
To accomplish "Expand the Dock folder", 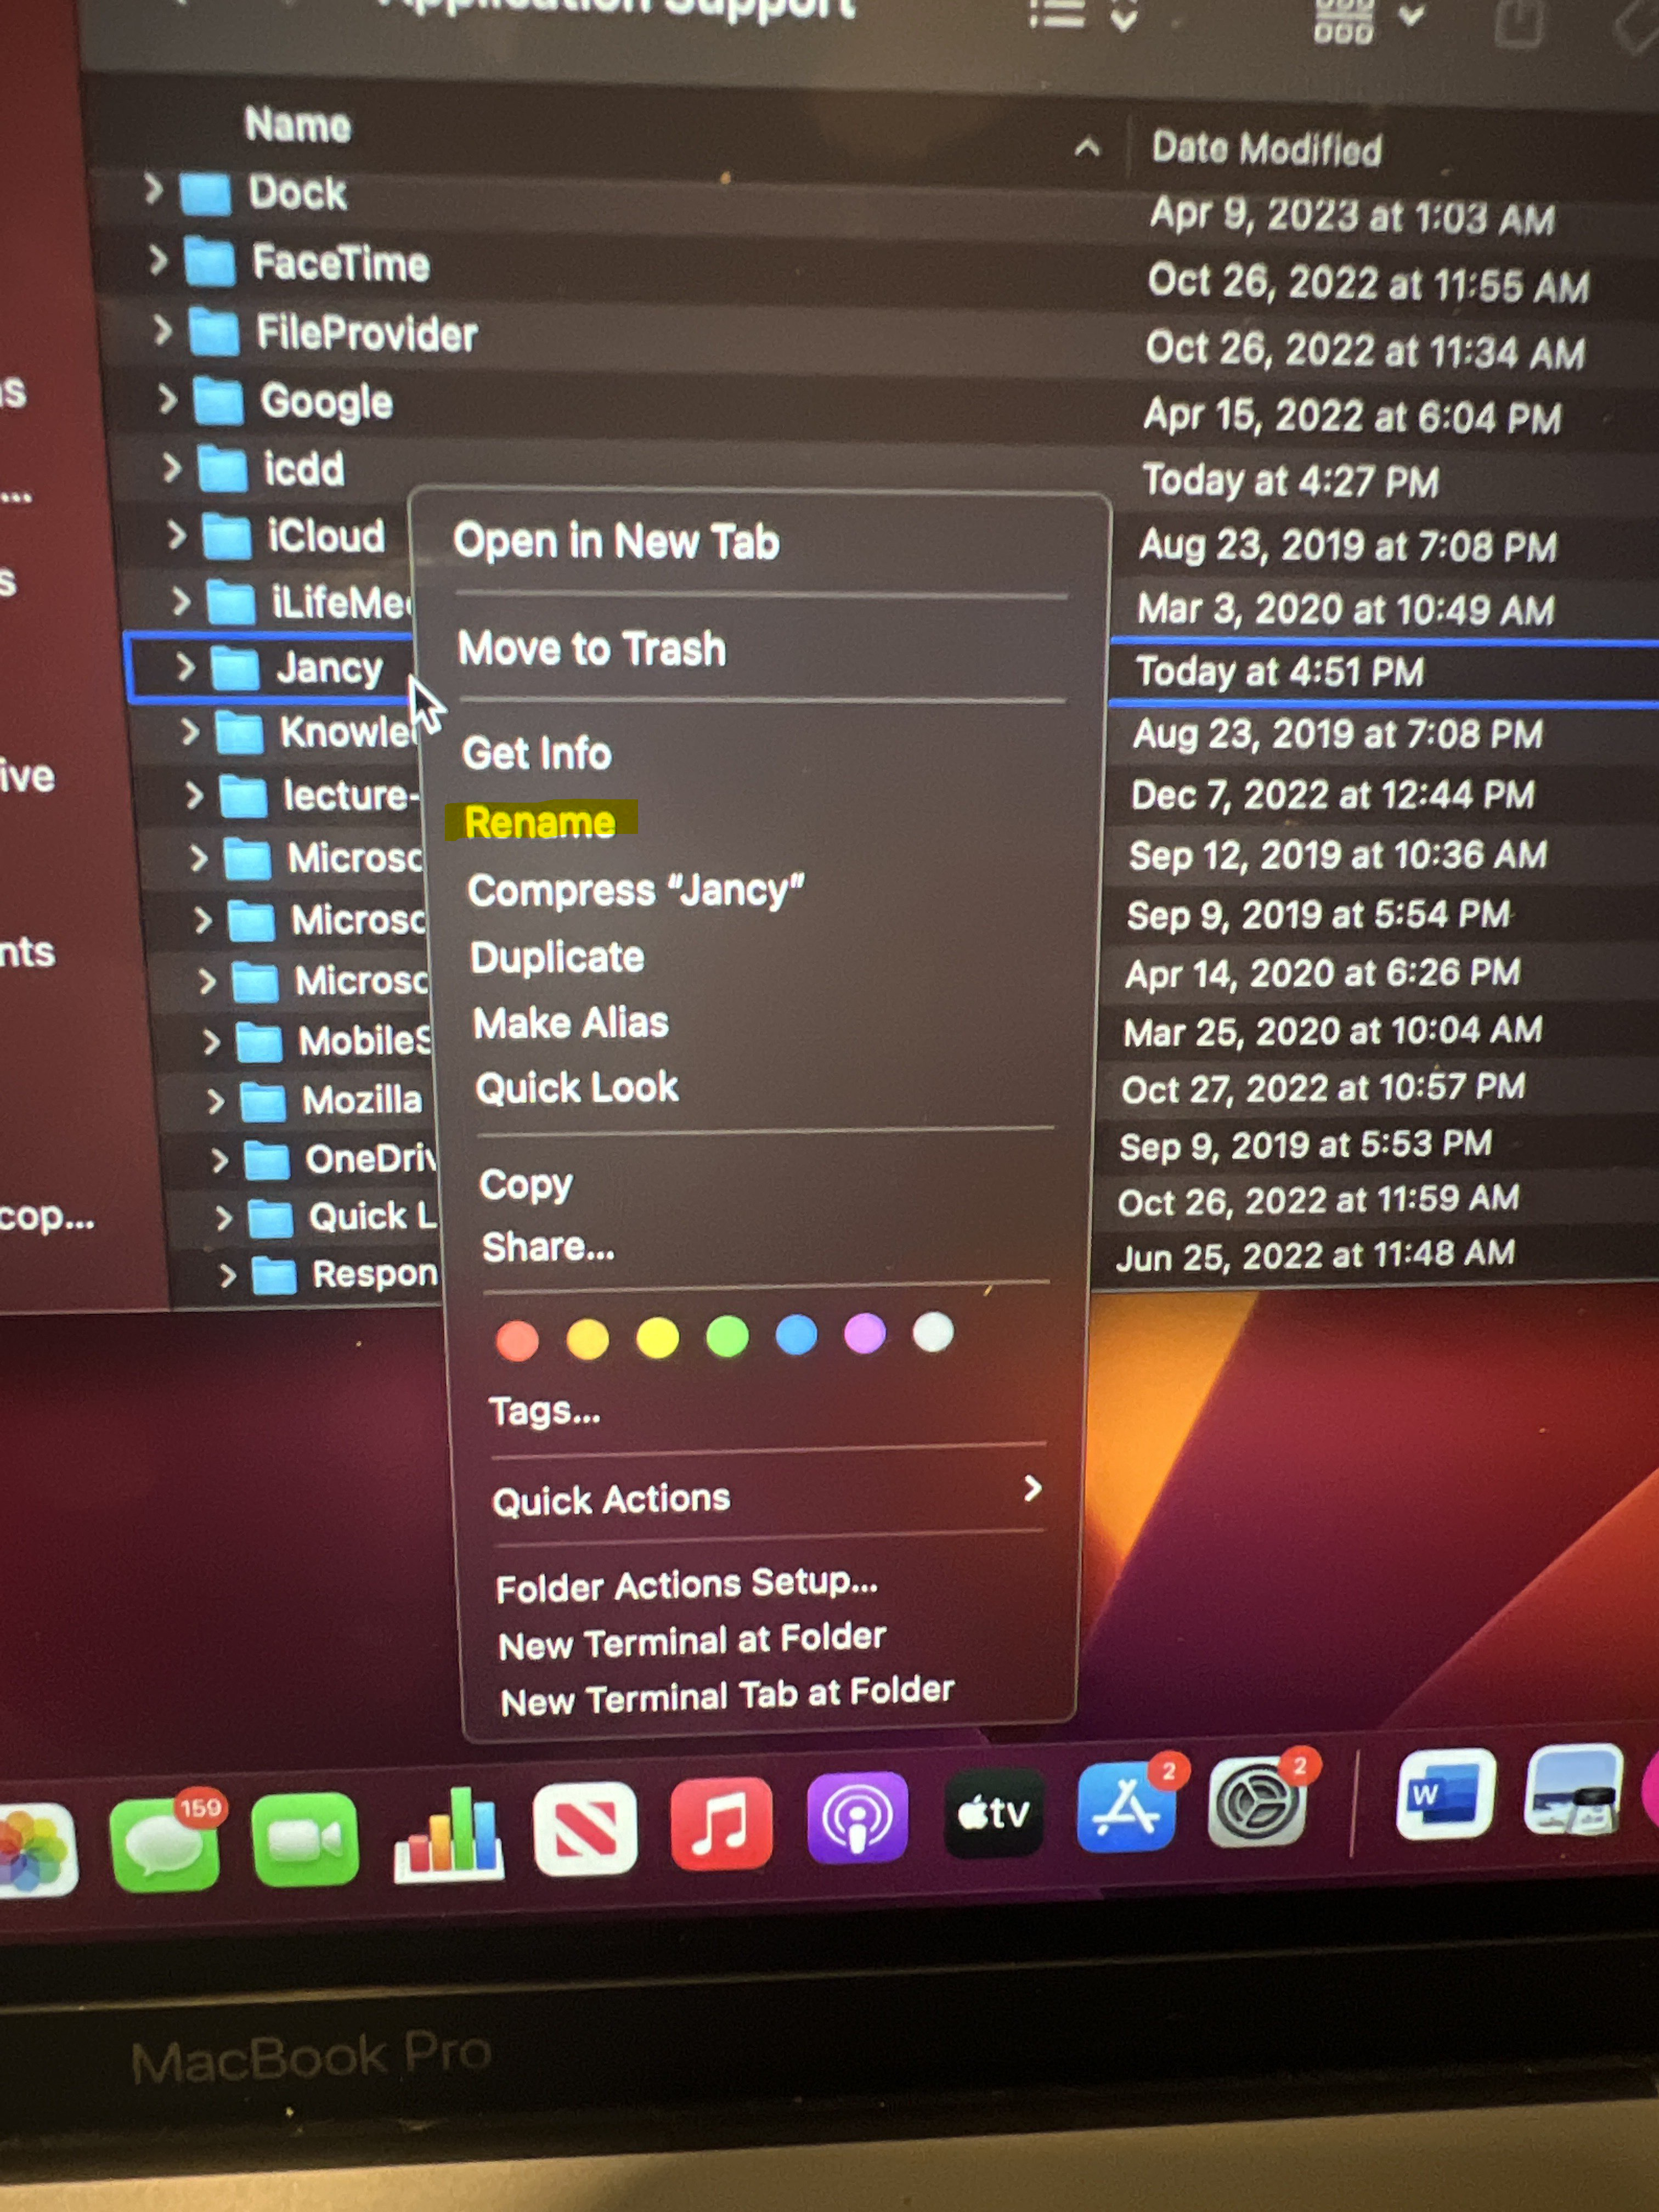I will click(x=152, y=189).
